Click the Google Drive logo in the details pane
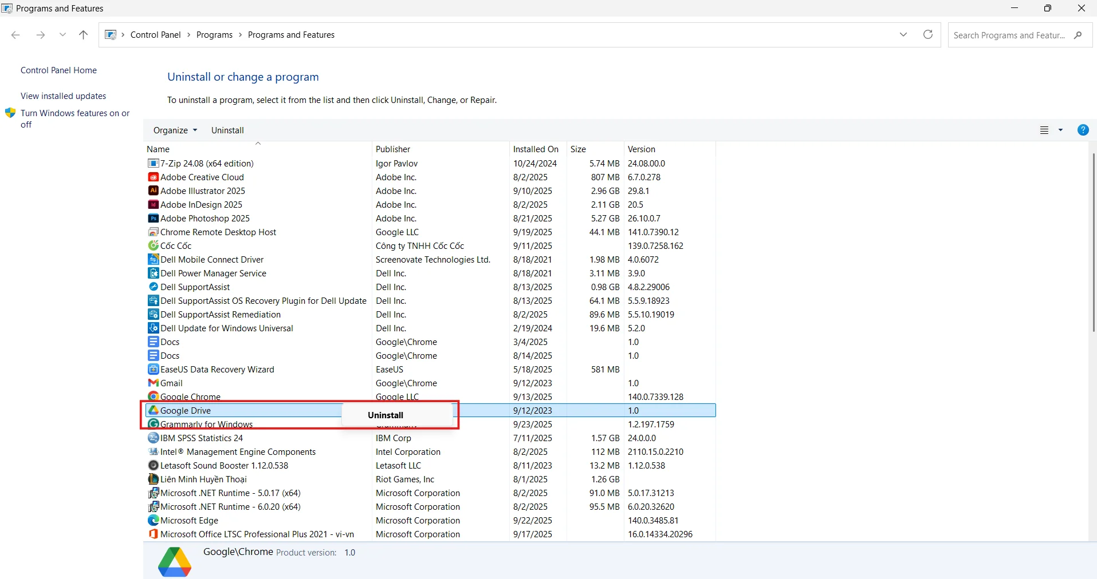 point(174,561)
